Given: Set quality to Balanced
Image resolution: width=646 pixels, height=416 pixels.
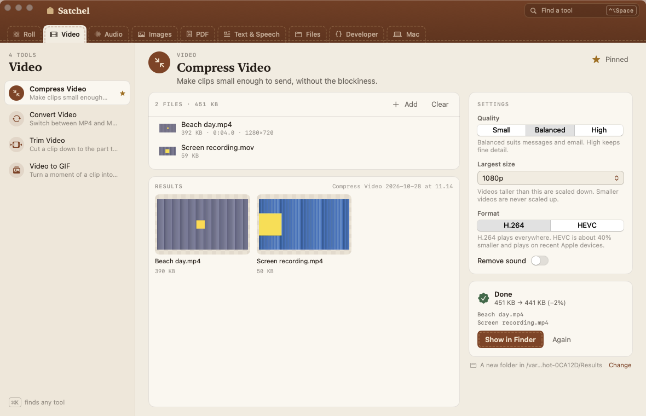Looking at the screenshot, I should pyautogui.click(x=550, y=130).
